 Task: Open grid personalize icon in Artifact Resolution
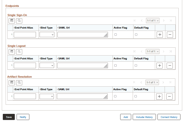pyautogui.click(x=12, y=83)
